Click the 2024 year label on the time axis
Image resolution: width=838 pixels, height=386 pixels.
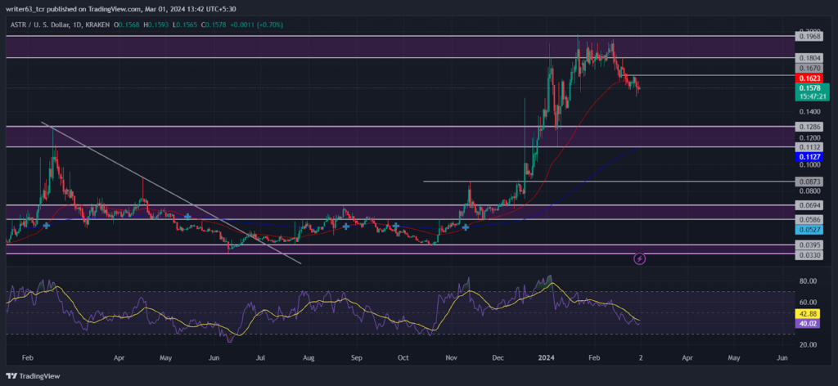[547, 357]
